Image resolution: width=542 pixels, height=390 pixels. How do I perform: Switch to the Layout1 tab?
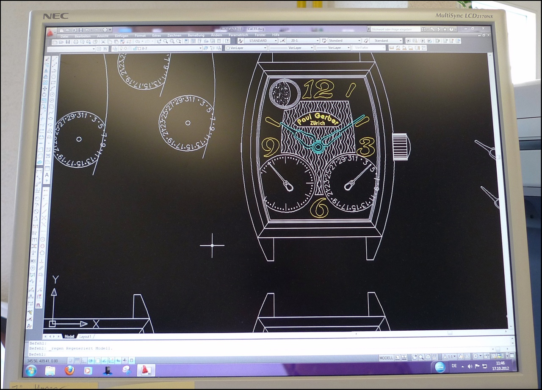tap(85, 336)
